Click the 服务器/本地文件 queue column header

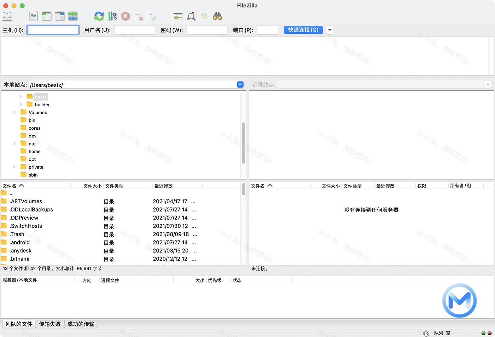point(37,280)
